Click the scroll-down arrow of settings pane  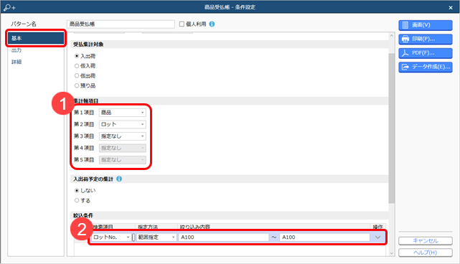392,253
